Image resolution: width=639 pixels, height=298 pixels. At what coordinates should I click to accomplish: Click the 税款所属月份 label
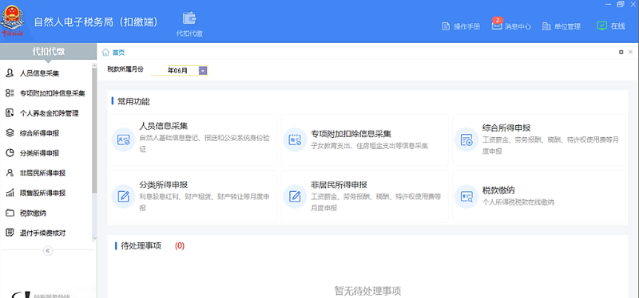pos(125,69)
